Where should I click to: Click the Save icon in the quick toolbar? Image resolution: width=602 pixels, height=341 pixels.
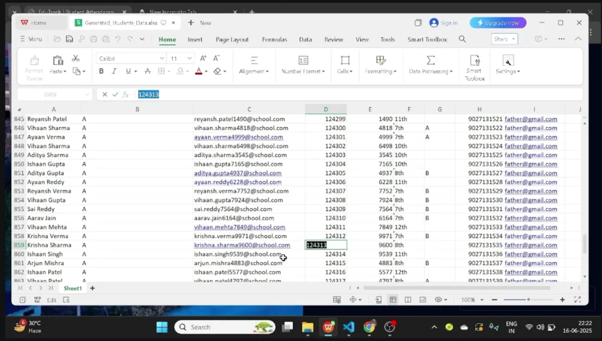(x=69, y=39)
